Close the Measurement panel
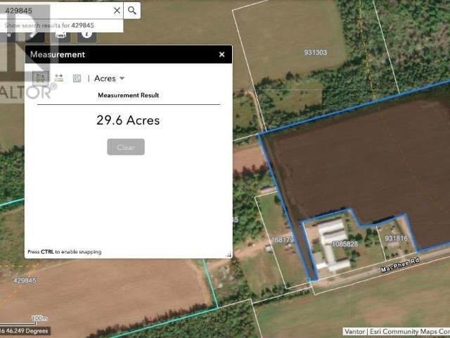The width and height of the screenshot is (450, 338). [x=222, y=54]
